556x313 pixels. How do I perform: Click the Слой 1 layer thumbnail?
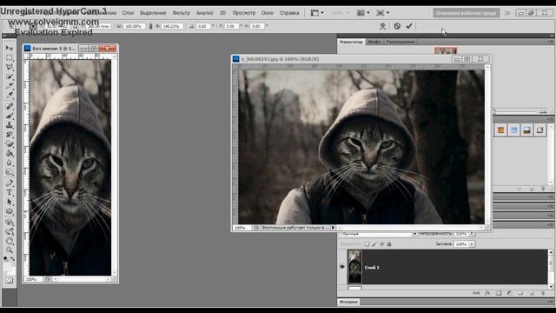point(354,267)
